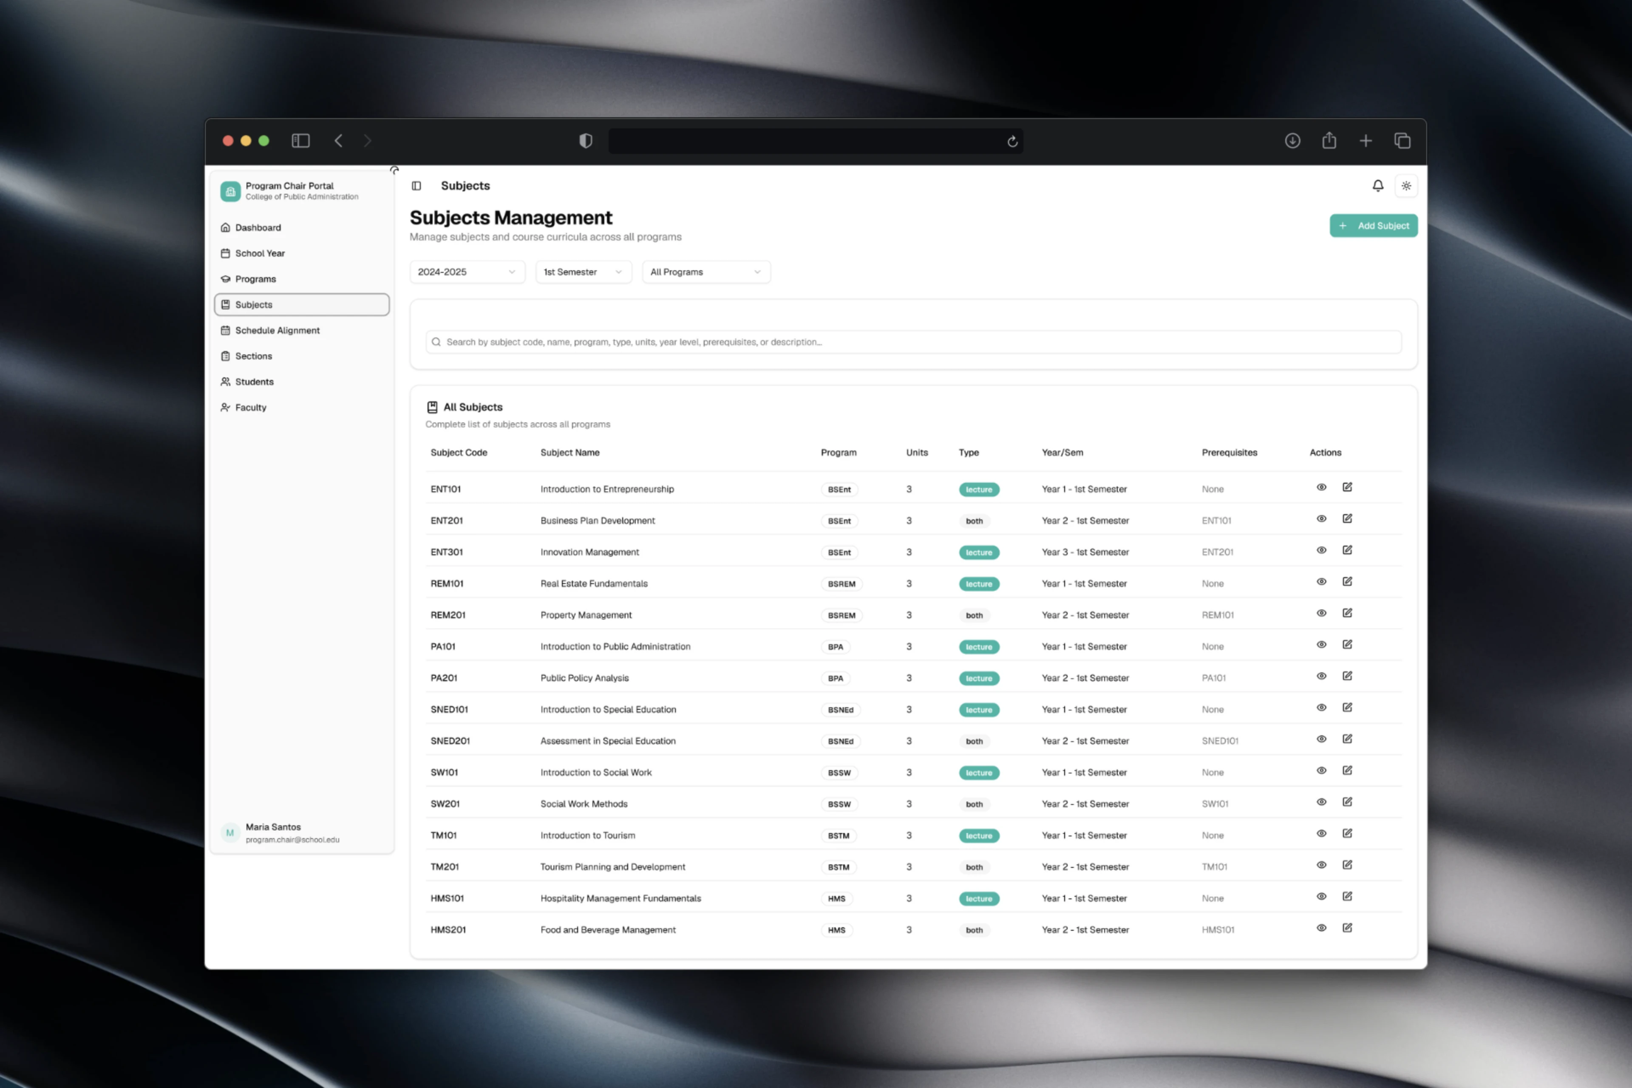Expand the 1st Semester dropdown
The height and width of the screenshot is (1088, 1632).
click(x=583, y=272)
